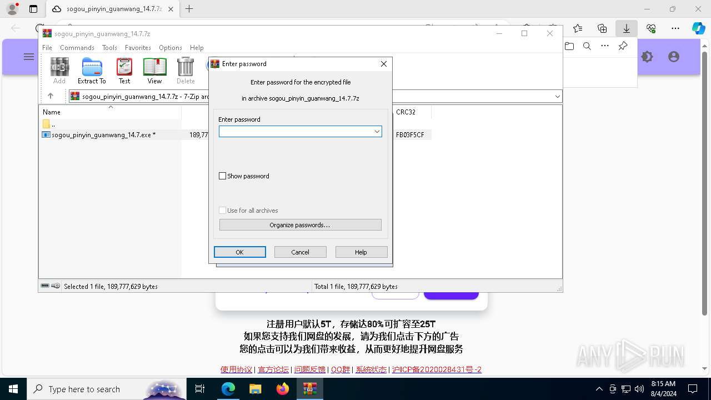Expand the Enter password dropdown arrow

[377, 132]
